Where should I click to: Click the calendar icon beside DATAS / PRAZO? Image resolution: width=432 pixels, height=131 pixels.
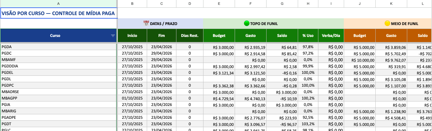pyautogui.click(x=146, y=23)
